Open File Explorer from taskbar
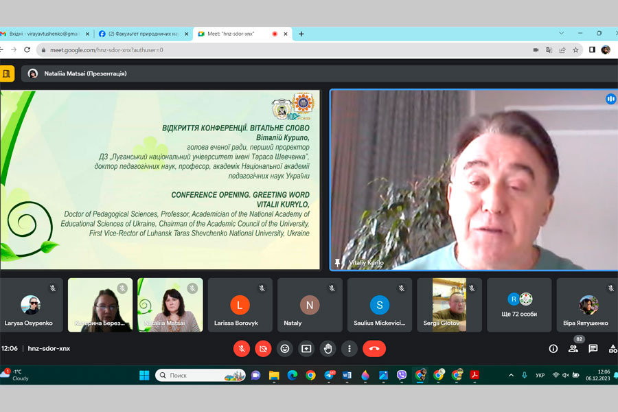Screen dimensions: 618x412 coord(274,376)
